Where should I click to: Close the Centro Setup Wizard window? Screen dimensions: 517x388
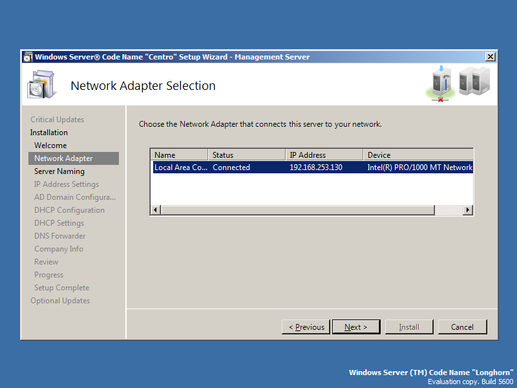point(491,57)
